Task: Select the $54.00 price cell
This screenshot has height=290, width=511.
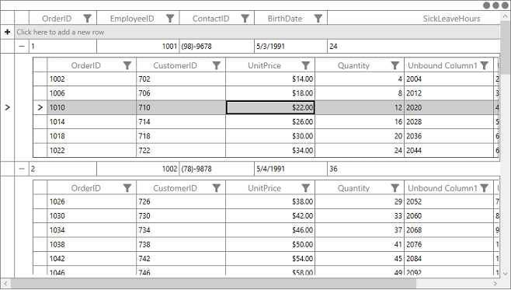Action: [270, 259]
